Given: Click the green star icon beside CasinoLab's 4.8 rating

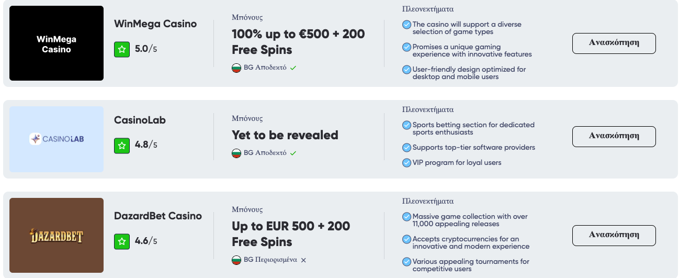Looking at the screenshot, I should click(x=122, y=145).
